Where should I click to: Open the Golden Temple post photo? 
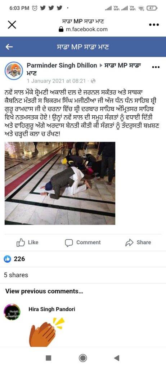tap(60, 183)
